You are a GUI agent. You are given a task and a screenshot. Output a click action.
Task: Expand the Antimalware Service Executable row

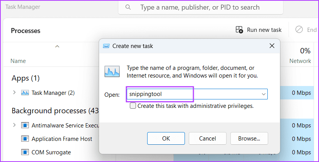[14, 125]
